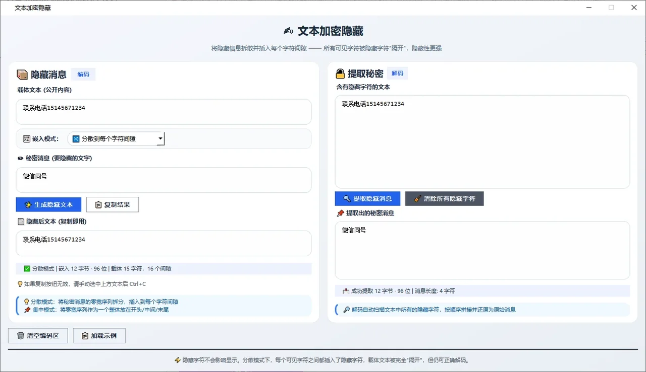Click the 加载示例 button
Screen dimensions: 646x372
(99, 336)
